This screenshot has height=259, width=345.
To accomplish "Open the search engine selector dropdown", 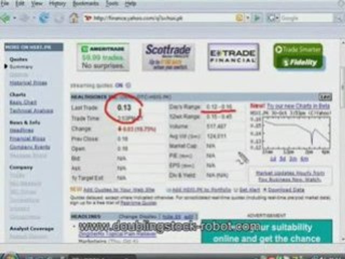I will (x=273, y=18).
